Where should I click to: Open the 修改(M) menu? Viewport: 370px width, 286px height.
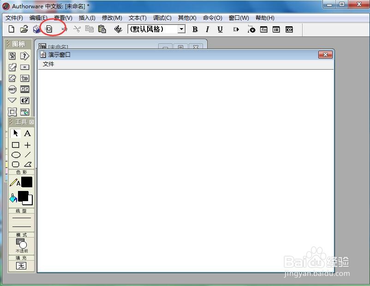click(112, 18)
